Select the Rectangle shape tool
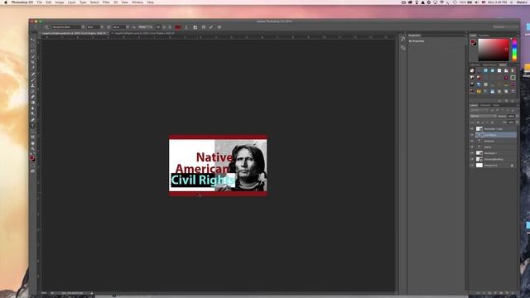The width and height of the screenshot is (530, 298). tap(33, 137)
